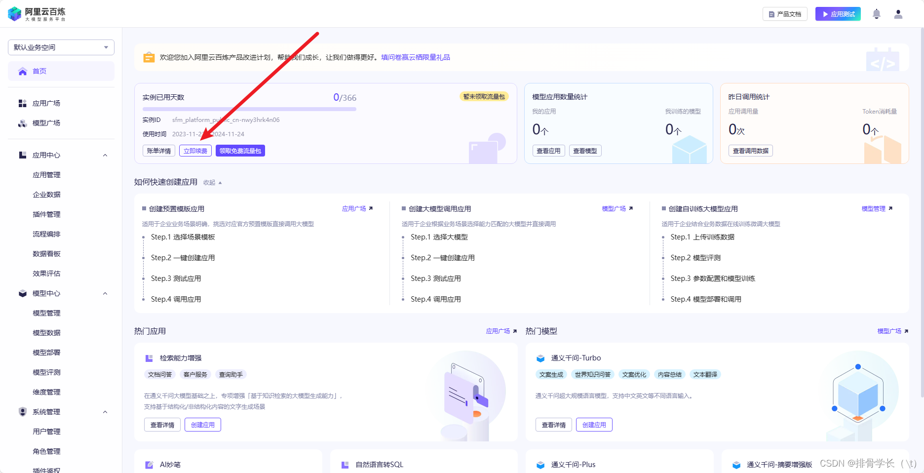Open 角色管理 in the sidebar
This screenshot has height=473, width=924.
[x=46, y=451]
